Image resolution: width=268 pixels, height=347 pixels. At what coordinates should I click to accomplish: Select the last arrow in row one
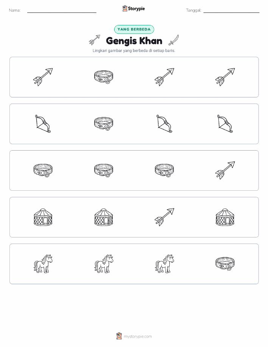pyautogui.click(x=225, y=77)
